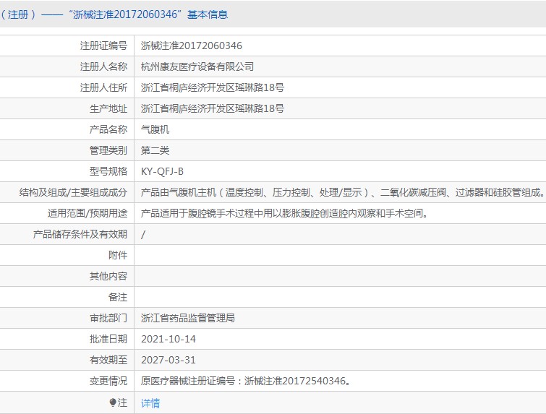Click the 适用范围/预期用途 label
Viewport: 546px width, 414px height.
(x=88, y=213)
